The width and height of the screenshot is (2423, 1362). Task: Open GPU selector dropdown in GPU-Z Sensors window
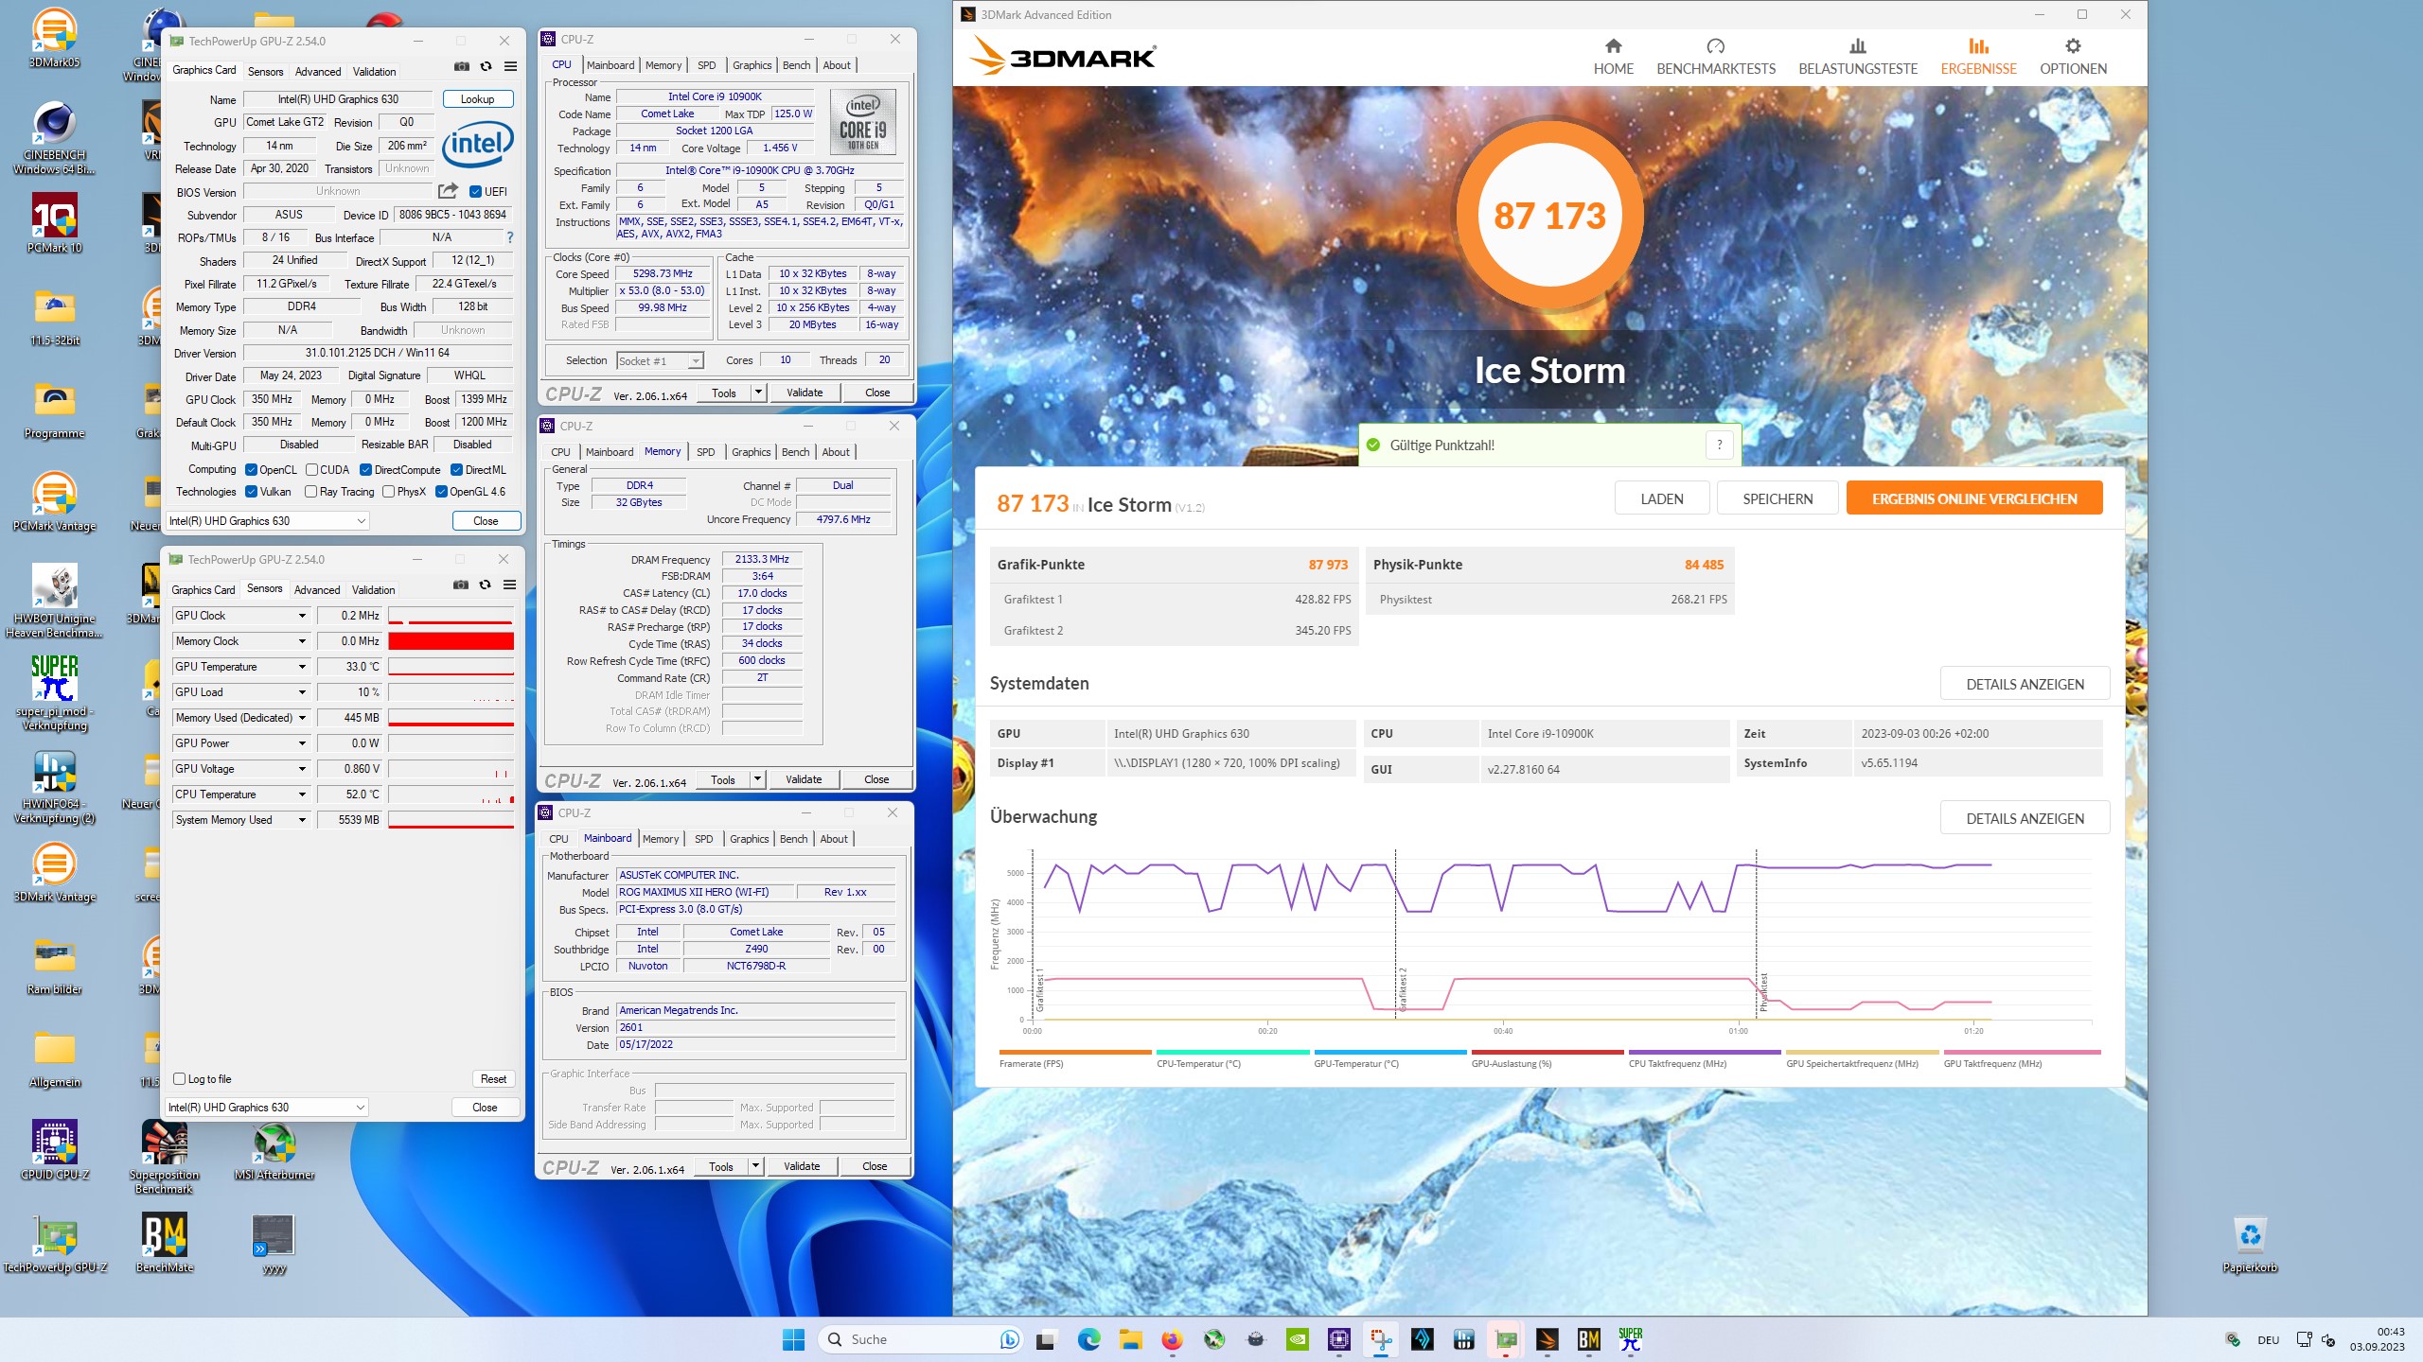[267, 1107]
